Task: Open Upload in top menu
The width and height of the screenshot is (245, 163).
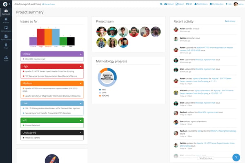Action: tap(169, 4)
